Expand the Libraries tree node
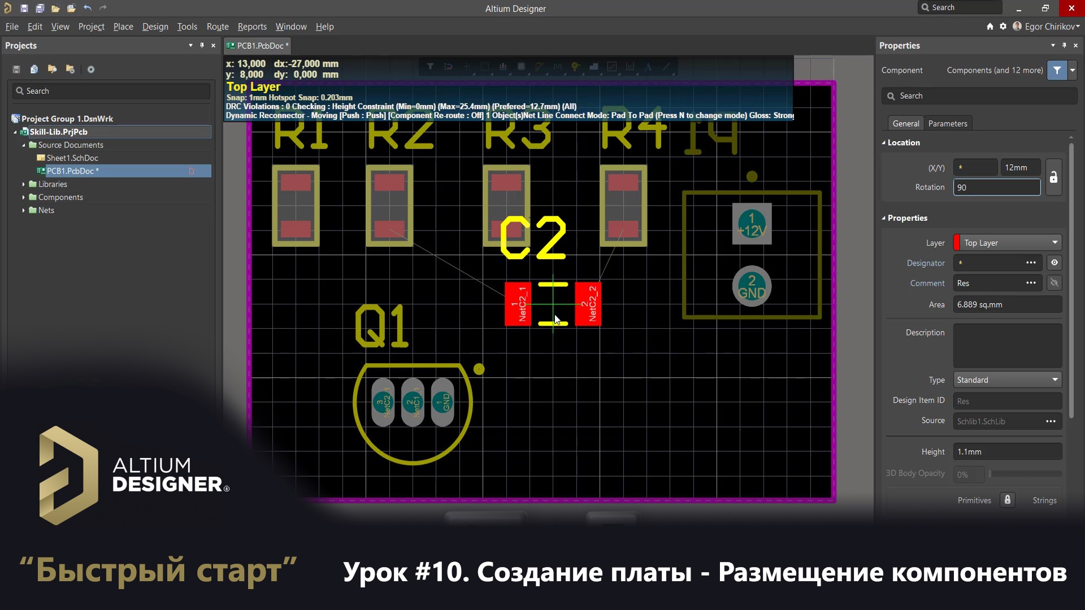Viewport: 1085px width, 610px height. coord(24,184)
